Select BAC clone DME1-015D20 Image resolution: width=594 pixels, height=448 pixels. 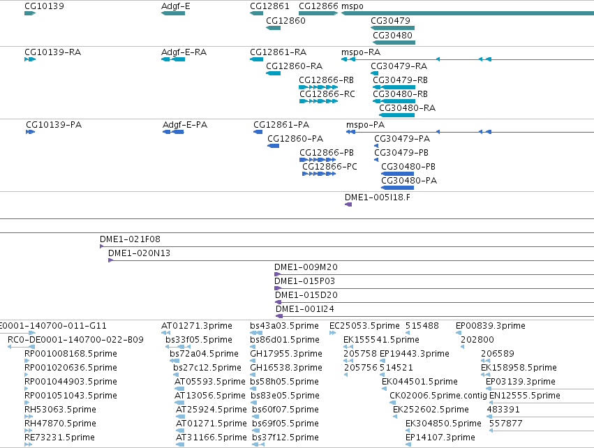coord(435,303)
